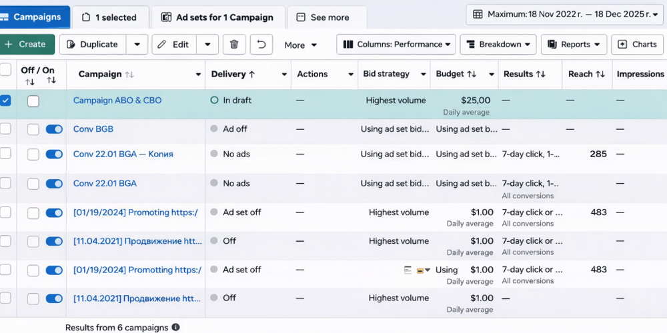This screenshot has width=667, height=333.
Task: Click the date range table icon
Action: (478, 15)
